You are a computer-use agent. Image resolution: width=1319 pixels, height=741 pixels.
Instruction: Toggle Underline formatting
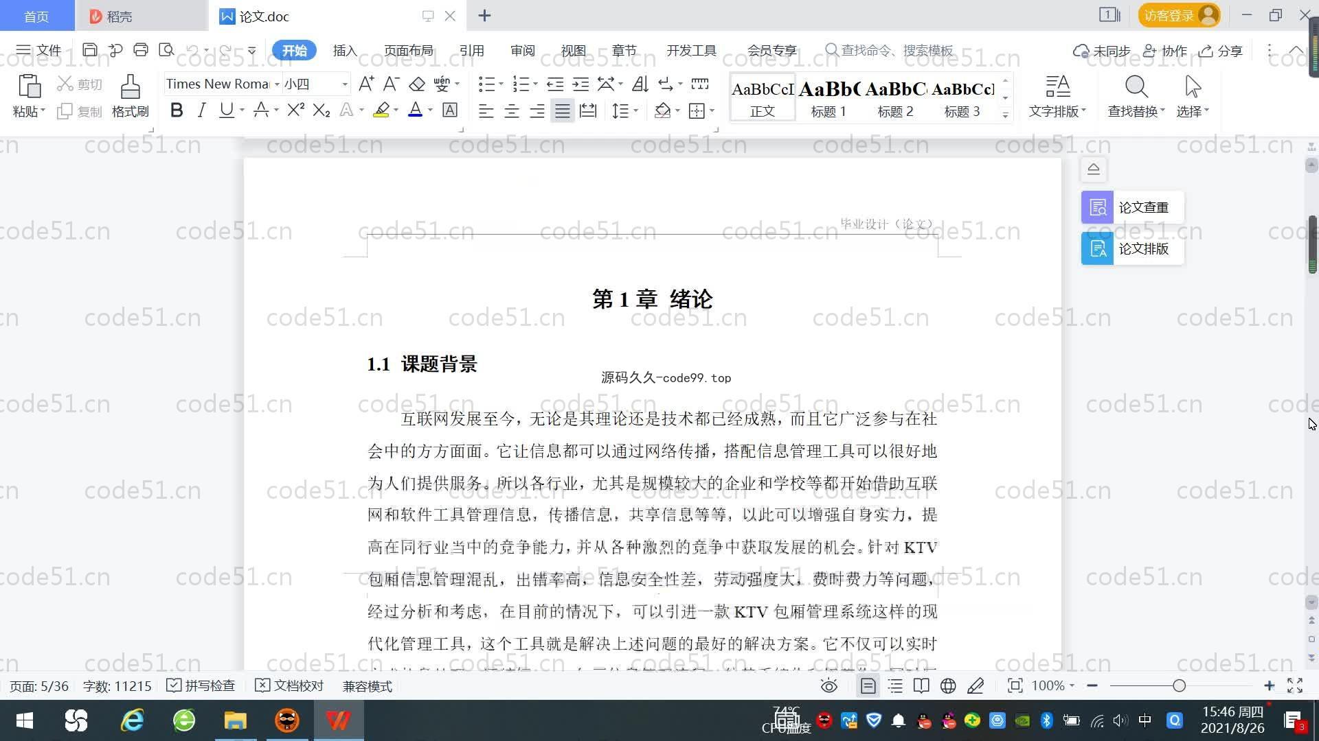coord(226,110)
